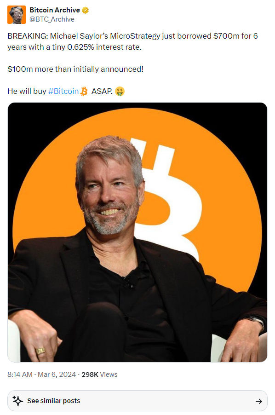The image size is (275, 415).
Task: Open the Bitcoin Archive profile avatar
Action: [17, 15]
